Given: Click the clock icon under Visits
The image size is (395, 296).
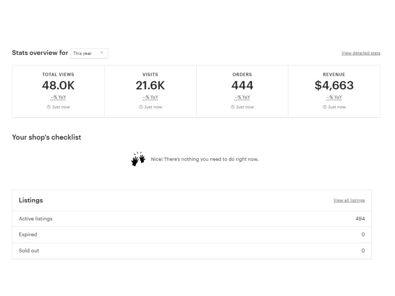Looking at the screenshot, I should click(x=141, y=107).
